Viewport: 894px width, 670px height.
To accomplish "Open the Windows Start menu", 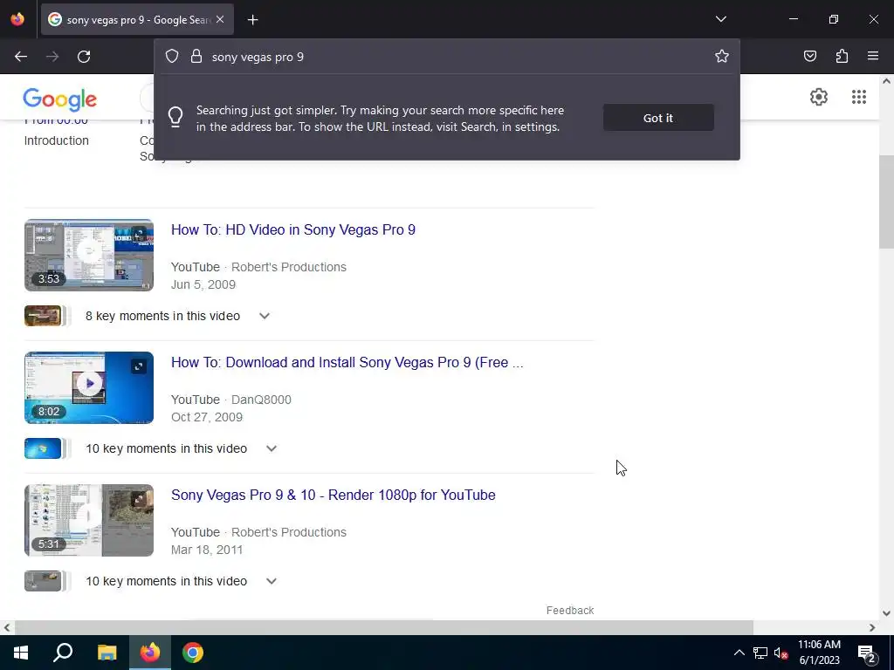I will point(21,653).
